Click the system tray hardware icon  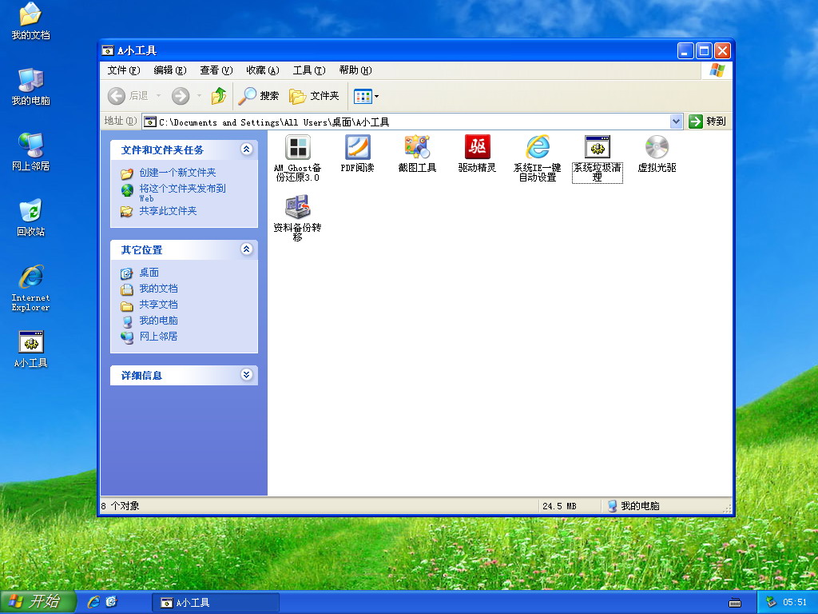[x=772, y=602]
